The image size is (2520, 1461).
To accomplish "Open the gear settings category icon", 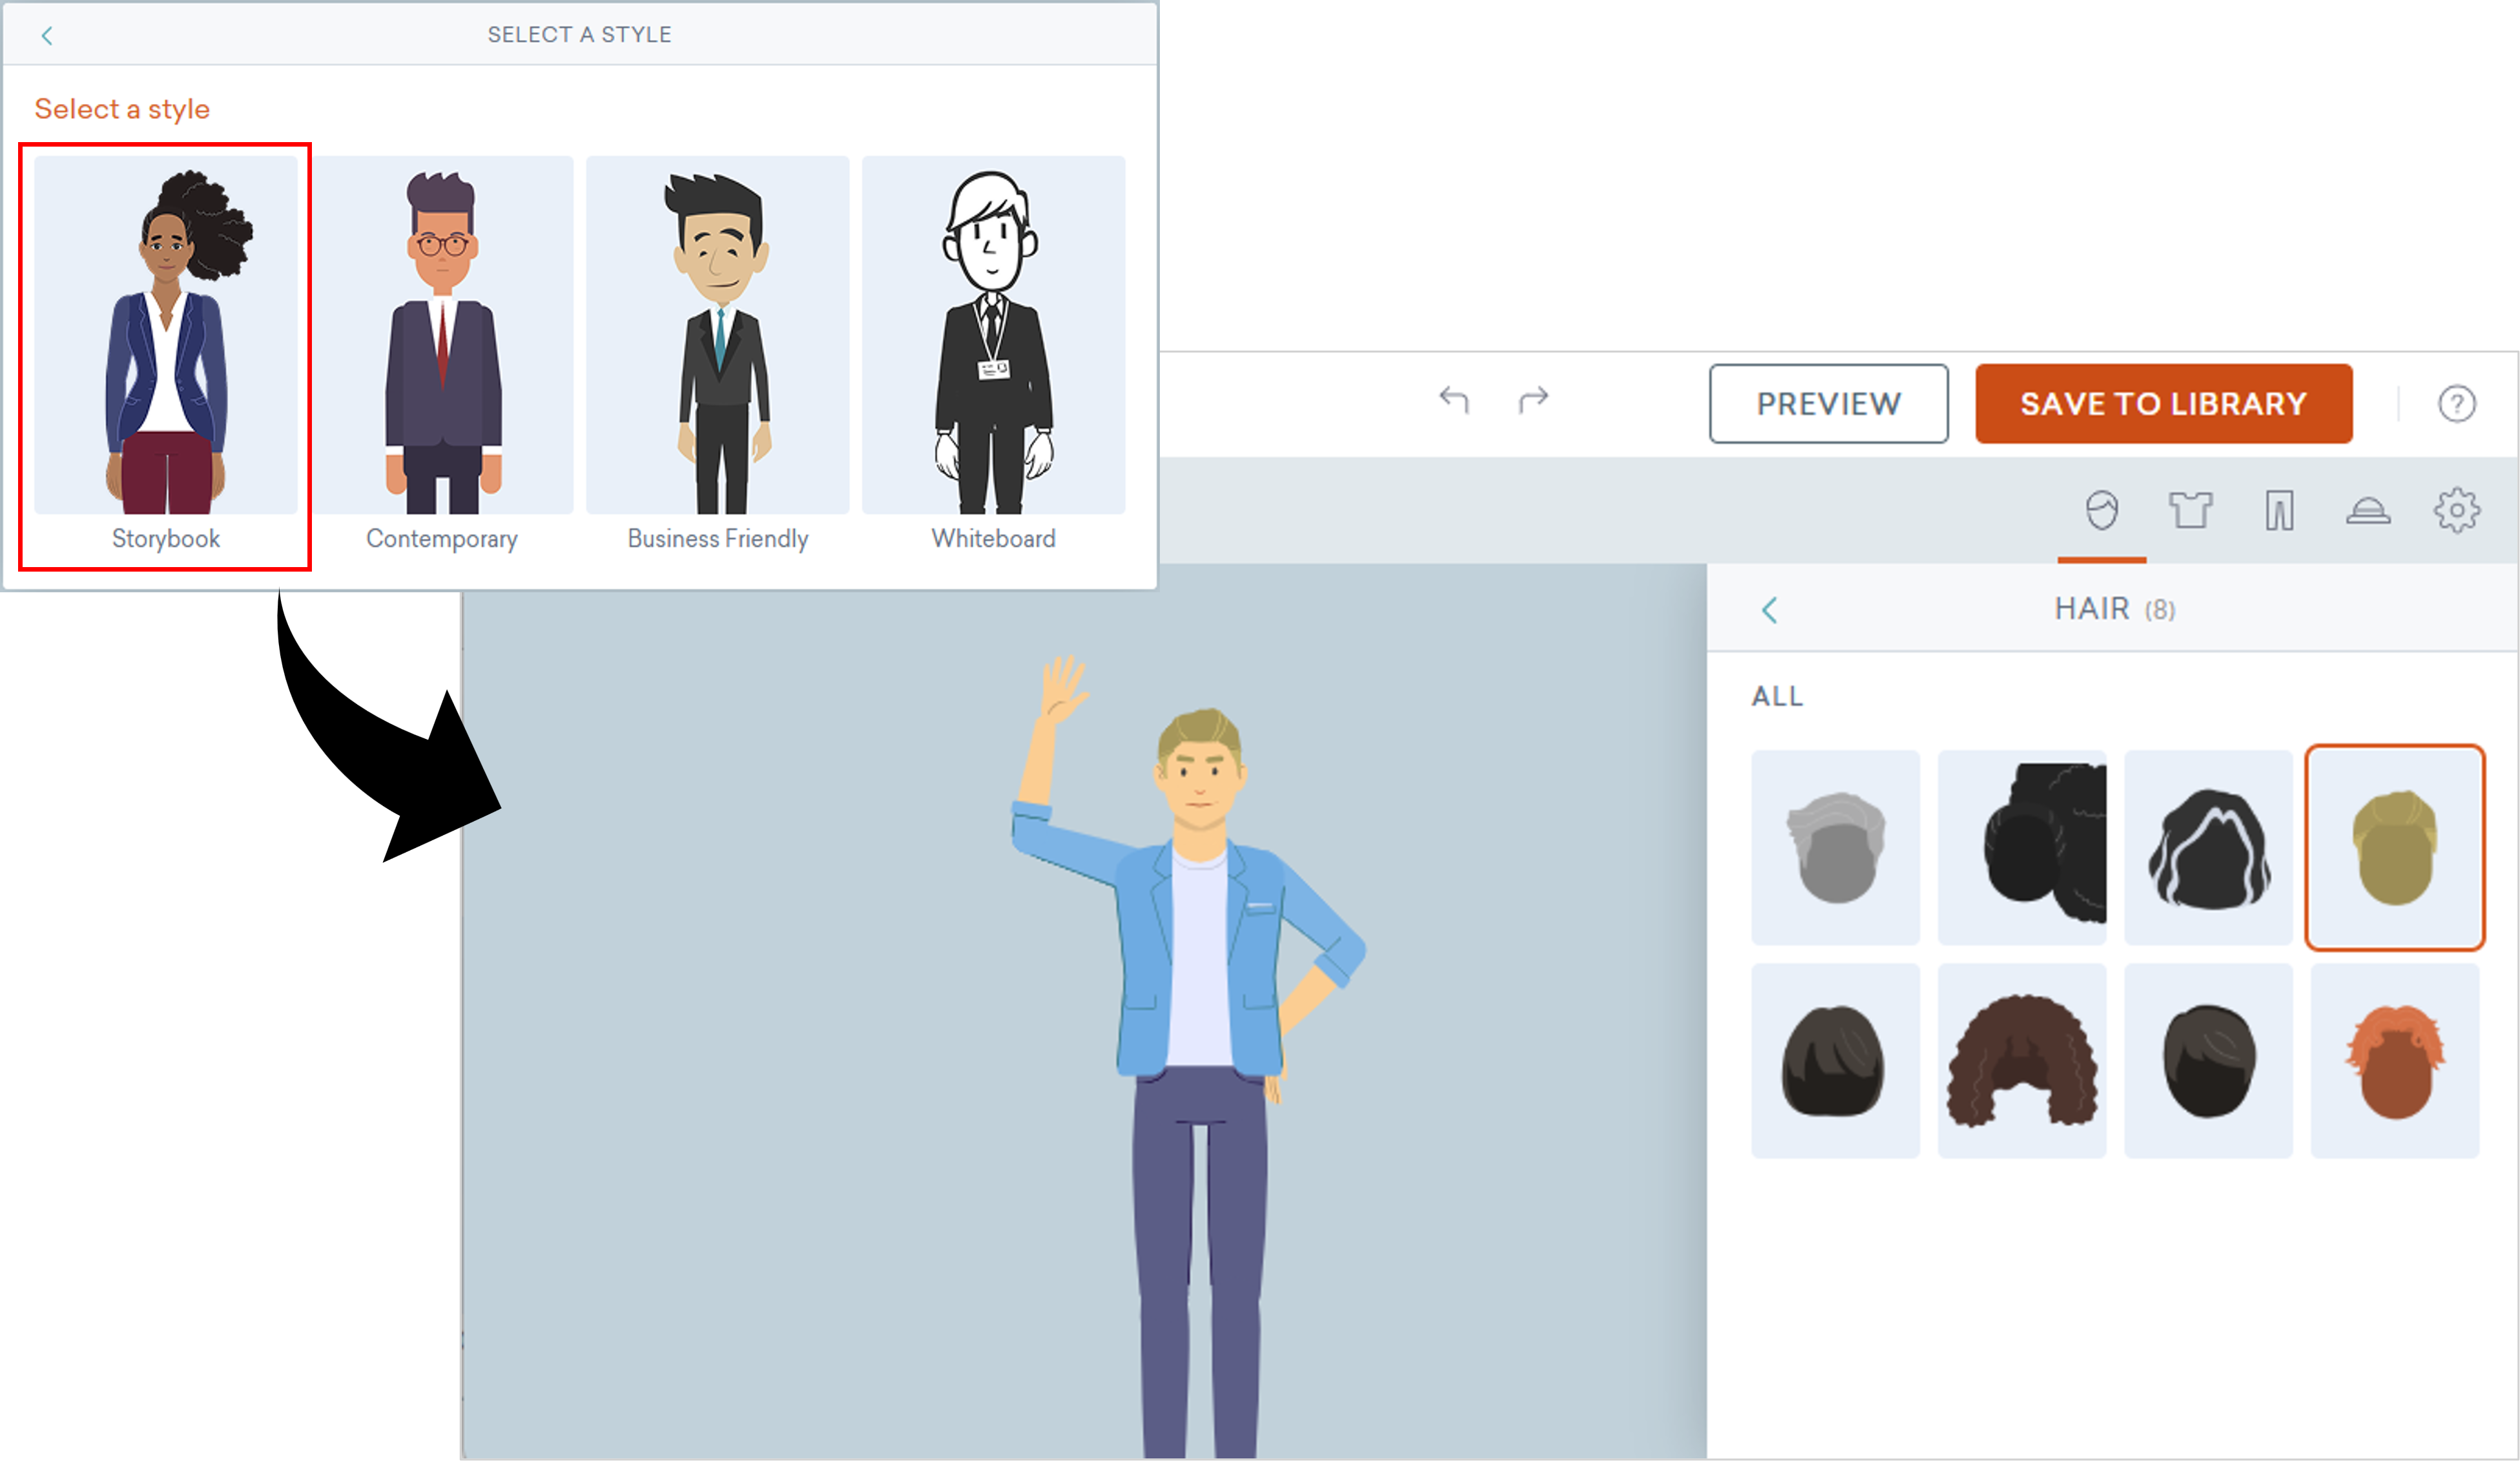I will [x=2456, y=510].
